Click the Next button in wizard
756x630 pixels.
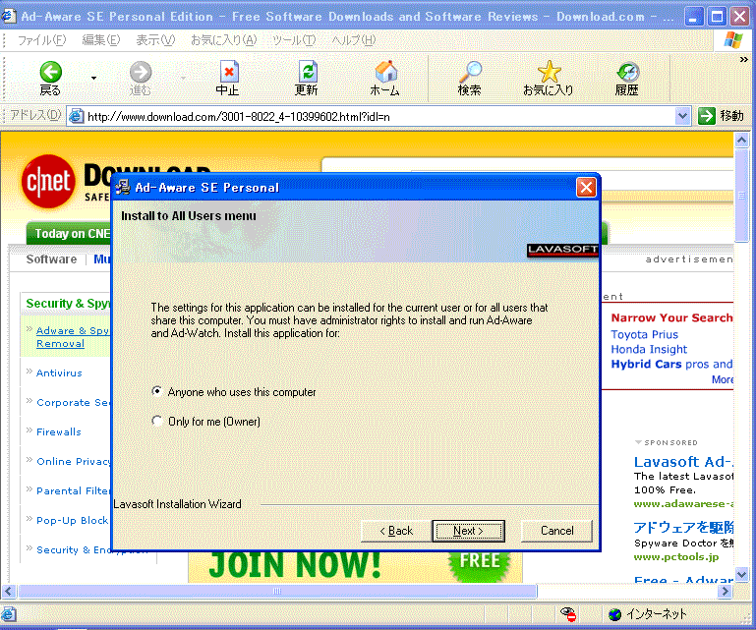(468, 531)
